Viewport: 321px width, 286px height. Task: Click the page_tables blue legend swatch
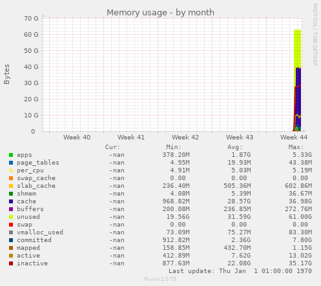(11, 163)
